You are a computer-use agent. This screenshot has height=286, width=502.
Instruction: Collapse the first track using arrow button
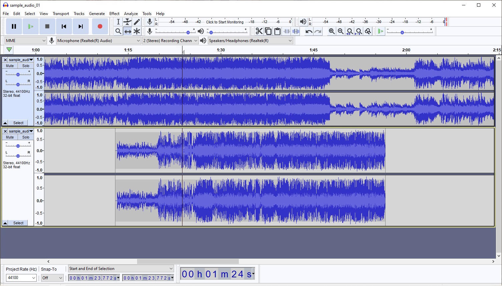pos(5,123)
